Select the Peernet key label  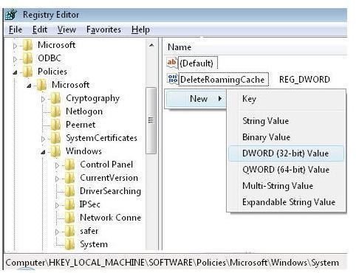tap(81, 125)
